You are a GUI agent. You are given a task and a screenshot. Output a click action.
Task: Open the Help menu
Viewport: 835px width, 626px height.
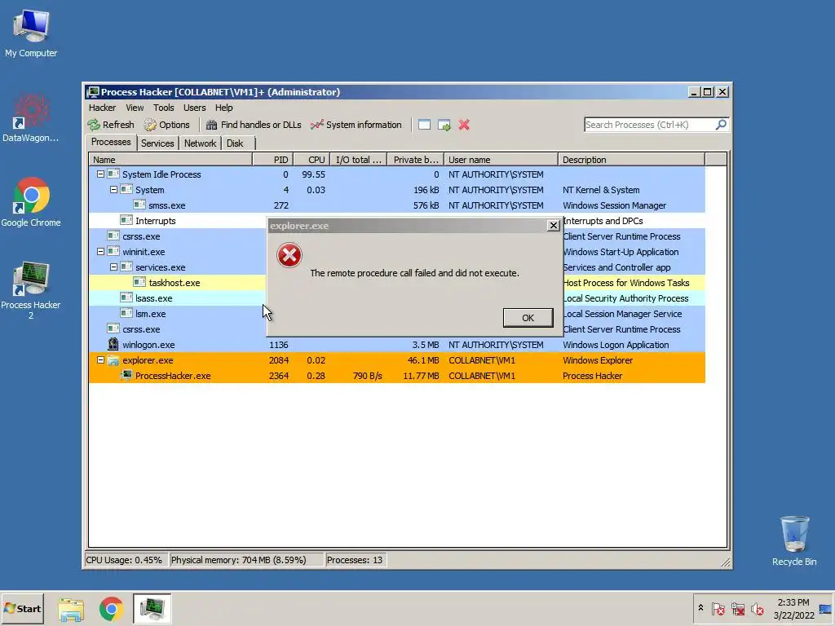[223, 108]
